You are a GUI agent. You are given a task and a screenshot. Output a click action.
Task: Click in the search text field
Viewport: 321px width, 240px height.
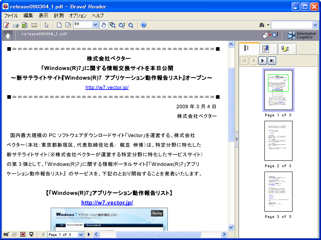coord(292,25)
